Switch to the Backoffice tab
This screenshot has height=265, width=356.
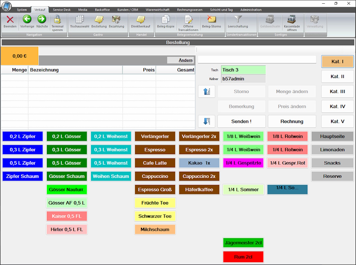(102, 10)
